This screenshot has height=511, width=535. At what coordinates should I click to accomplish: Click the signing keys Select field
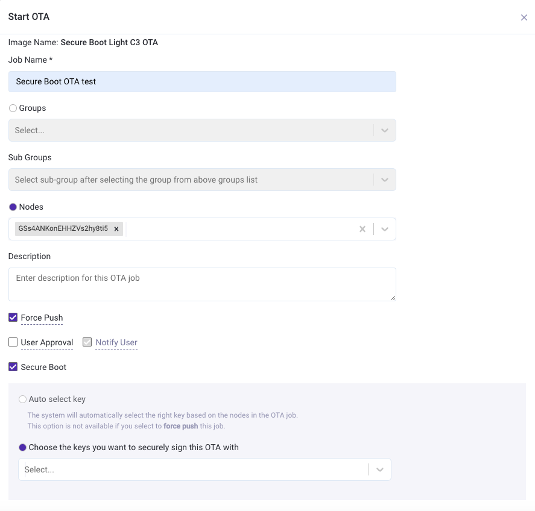click(193, 469)
